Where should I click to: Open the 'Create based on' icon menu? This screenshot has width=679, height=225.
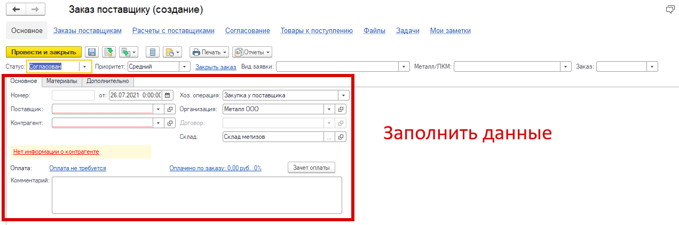pyautogui.click(x=129, y=52)
